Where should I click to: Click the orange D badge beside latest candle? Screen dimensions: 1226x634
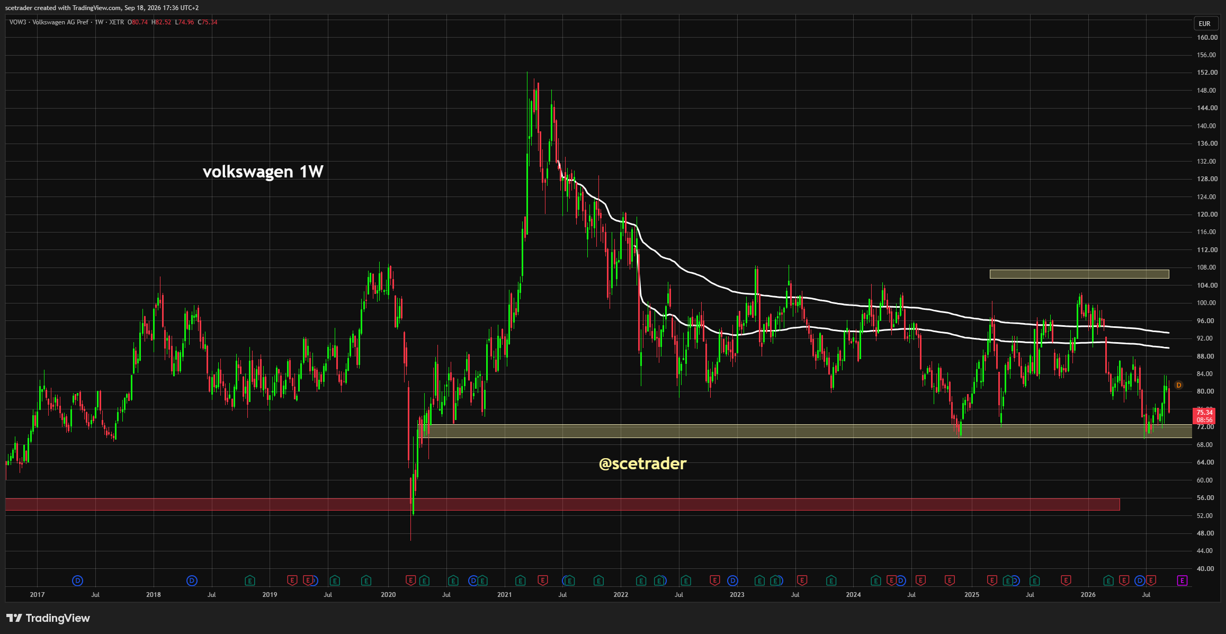(1178, 385)
